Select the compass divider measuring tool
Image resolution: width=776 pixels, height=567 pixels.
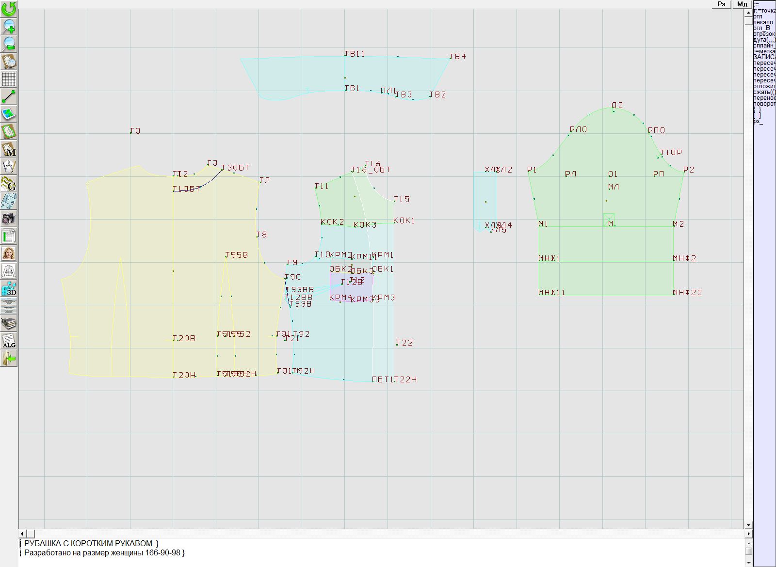[x=9, y=166]
